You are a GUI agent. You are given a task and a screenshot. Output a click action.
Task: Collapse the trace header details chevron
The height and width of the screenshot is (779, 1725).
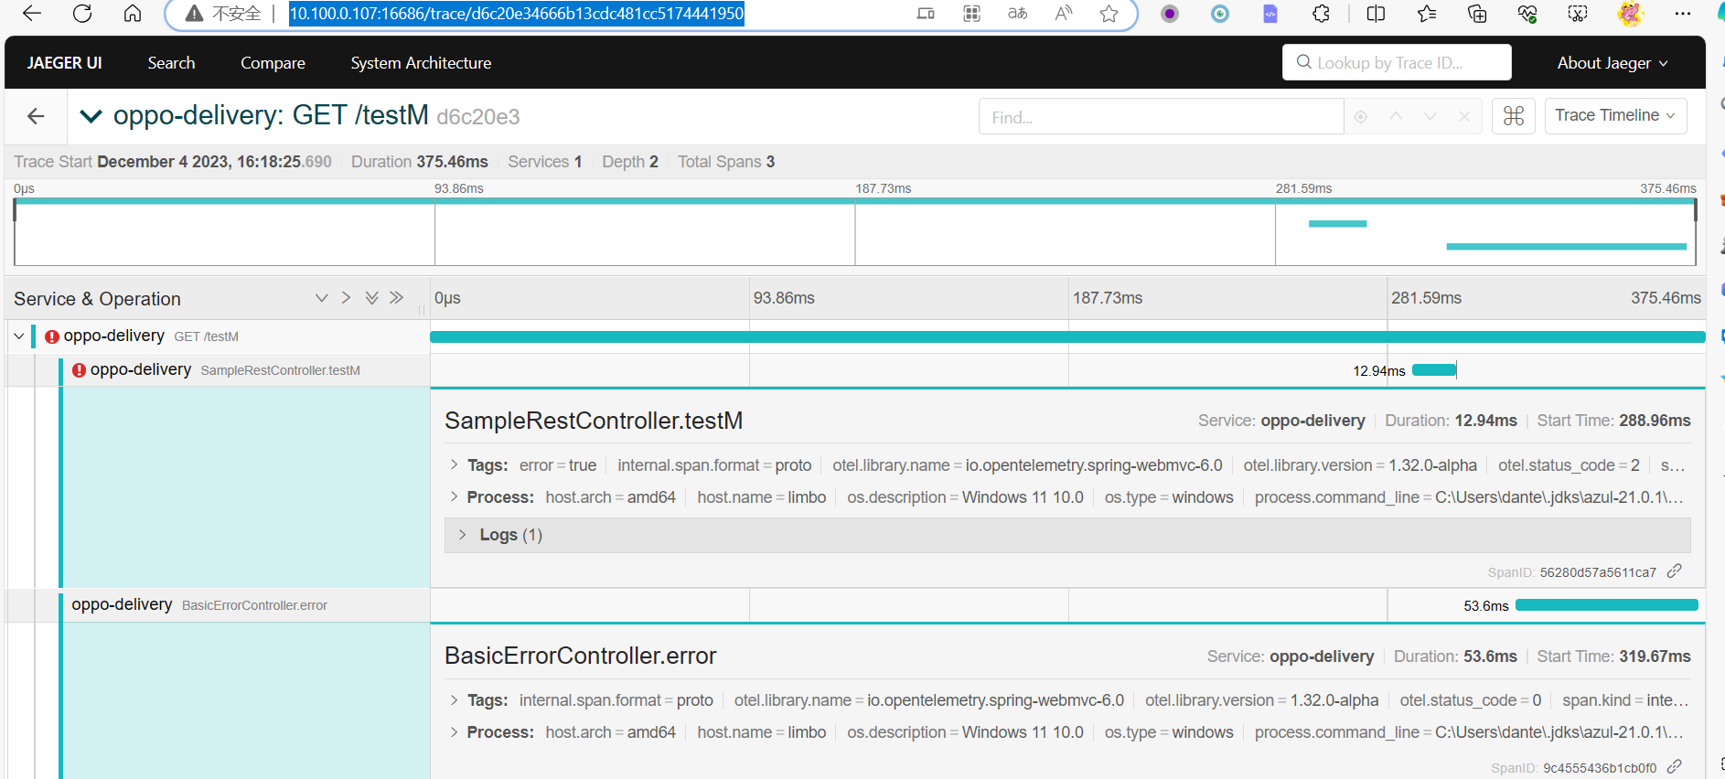point(91,116)
